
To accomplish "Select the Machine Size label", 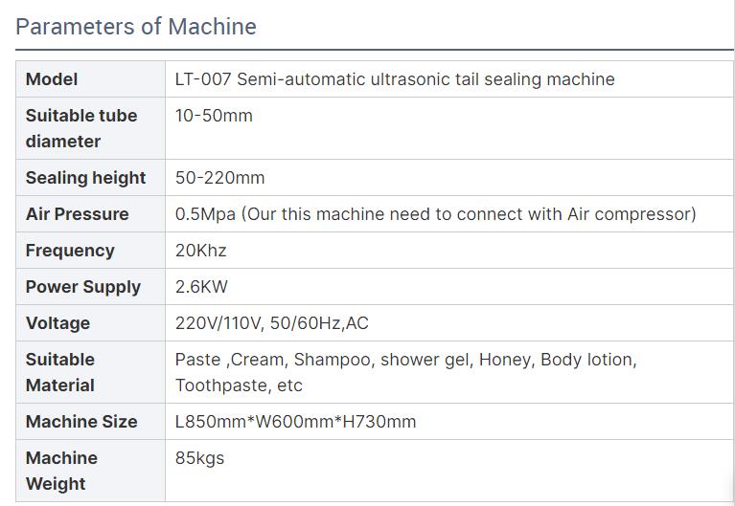I will click(81, 421).
